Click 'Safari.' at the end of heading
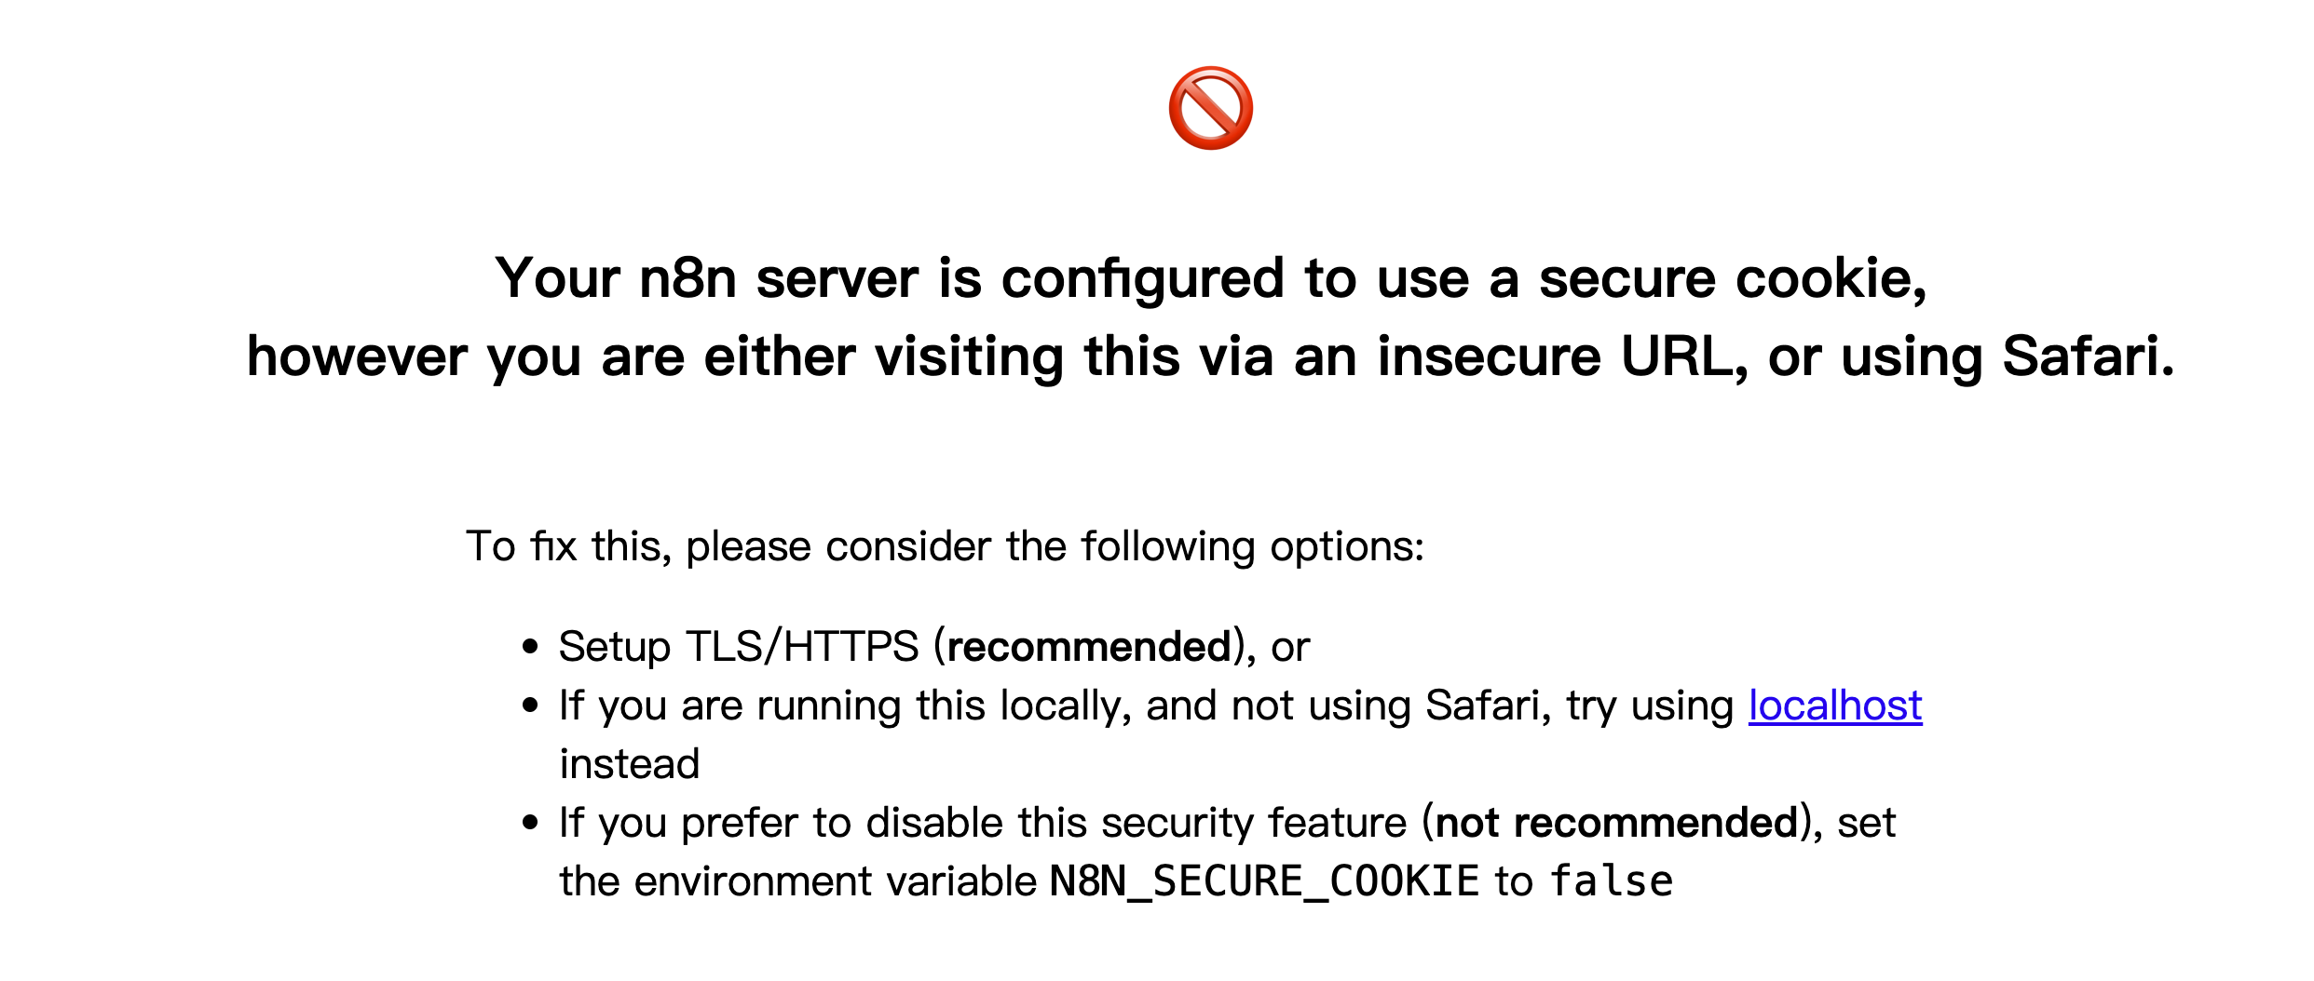The height and width of the screenshot is (981, 2314). pos(2089,356)
